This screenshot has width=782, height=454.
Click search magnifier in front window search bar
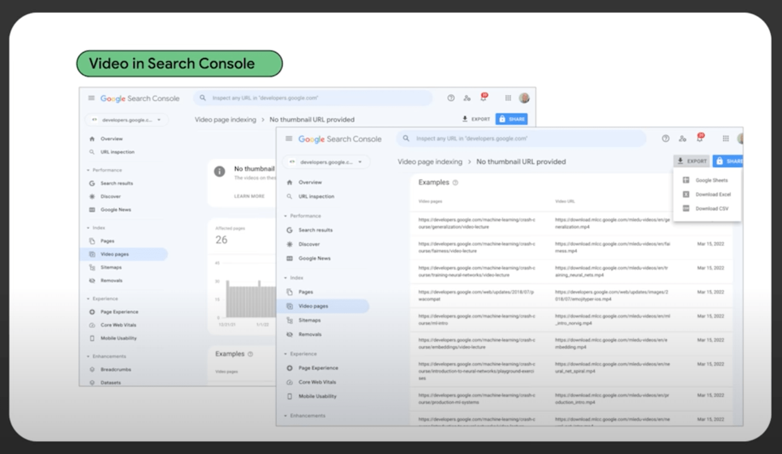[x=406, y=138]
